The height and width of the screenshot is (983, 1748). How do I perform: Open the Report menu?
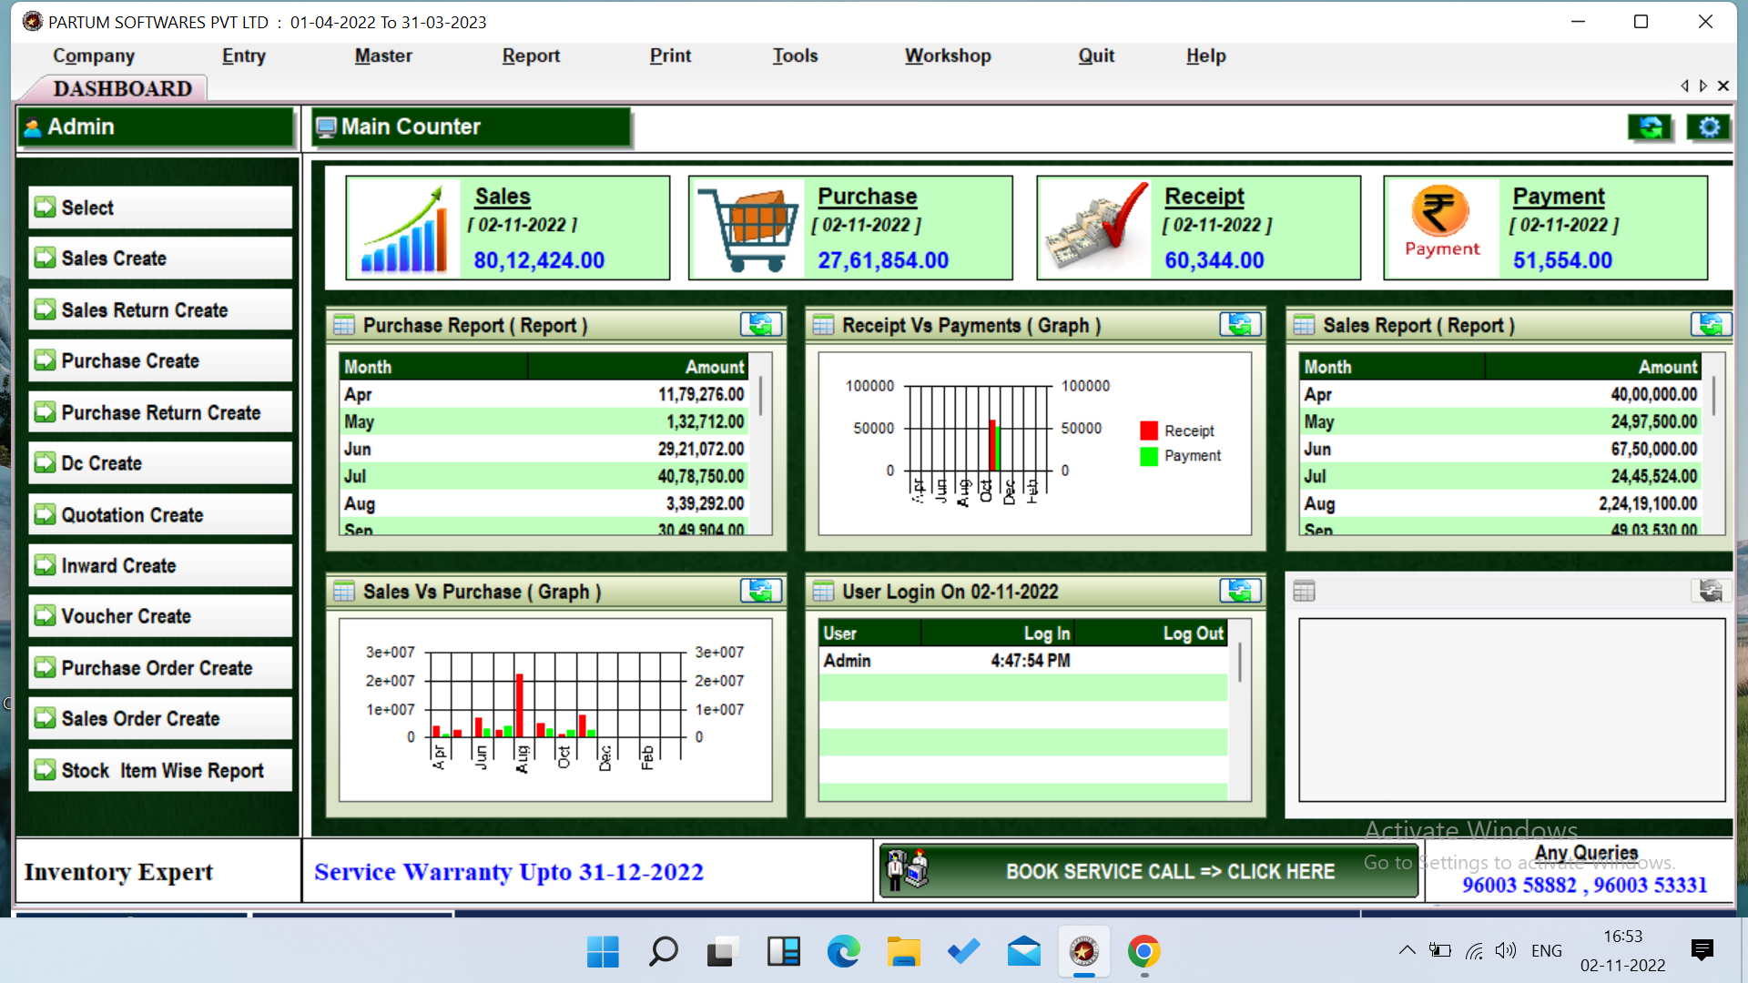[531, 56]
